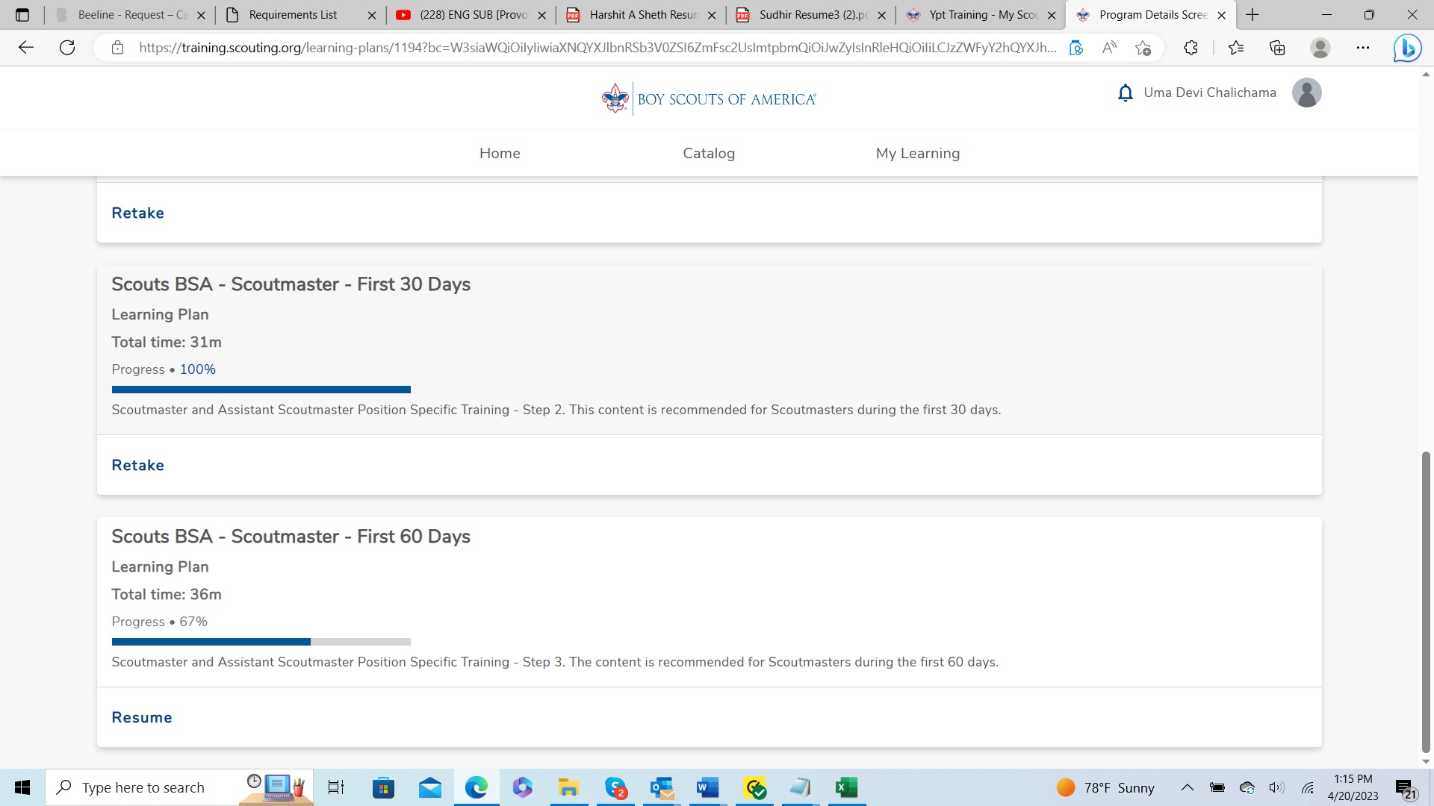Open Read aloud icon in address bar
Viewport: 1434px width, 806px height.
click(x=1110, y=48)
